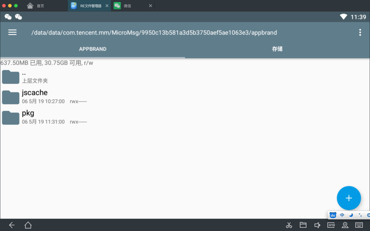Click the second WeChat notification icon
This screenshot has height=231, width=370.
[18, 17]
